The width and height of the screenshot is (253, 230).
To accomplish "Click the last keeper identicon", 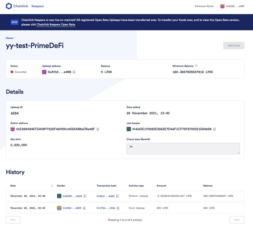I will pyautogui.click(x=129, y=129).
